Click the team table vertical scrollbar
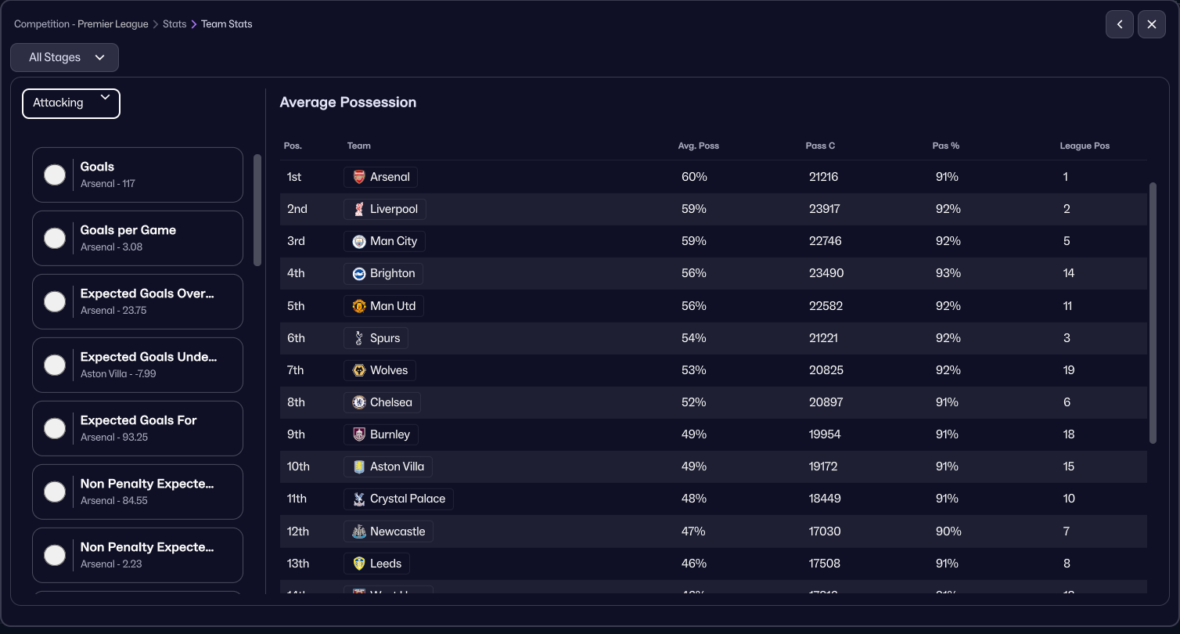 (1153, 313)
